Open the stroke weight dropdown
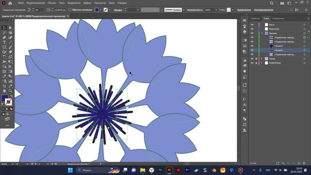Screen dimensions: 311x175 coord(138,10)
